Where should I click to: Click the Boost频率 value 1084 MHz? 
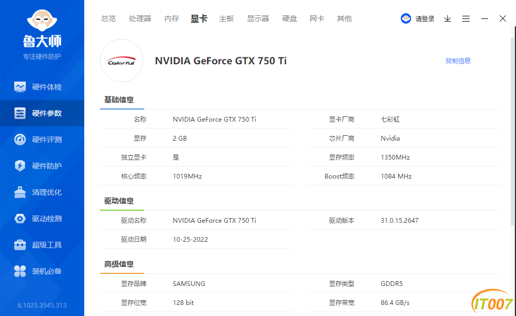[x=396, y=176]
